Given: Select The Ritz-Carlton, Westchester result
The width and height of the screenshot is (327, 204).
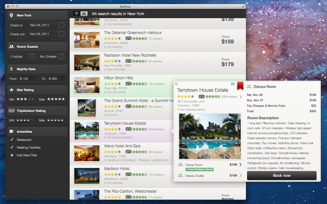Looking at the screenshot, I should tap(158, 194).
